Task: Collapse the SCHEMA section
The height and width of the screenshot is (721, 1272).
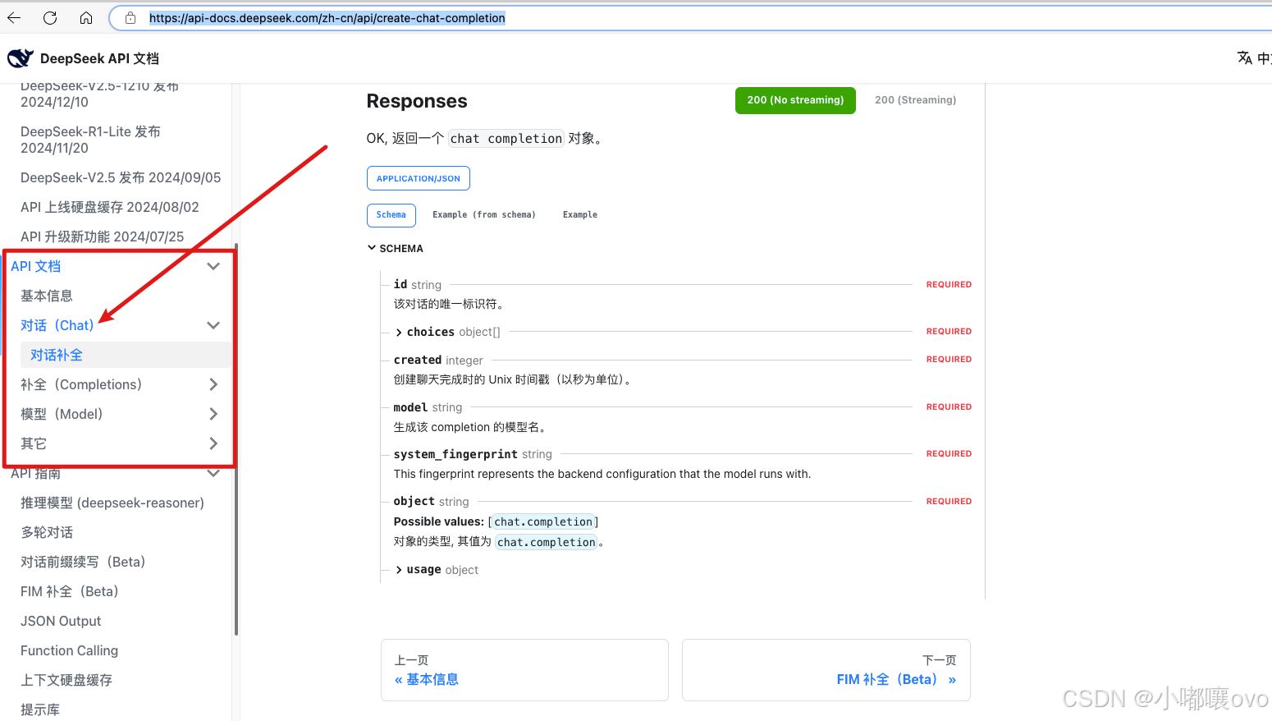Action: (396, 248)
